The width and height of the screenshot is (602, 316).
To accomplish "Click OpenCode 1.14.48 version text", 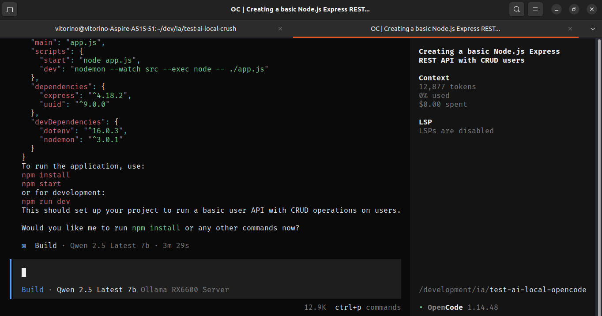I will coord(463,307).
